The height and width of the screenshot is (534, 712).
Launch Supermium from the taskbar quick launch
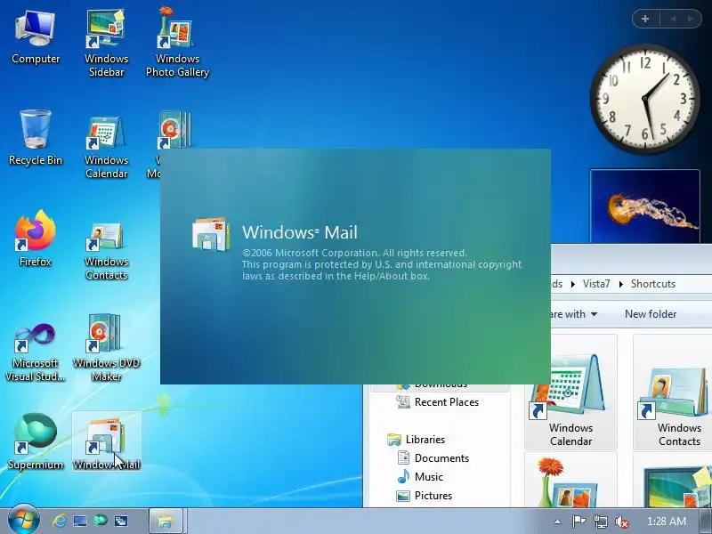pyautogui.click(x=101, y=521)
